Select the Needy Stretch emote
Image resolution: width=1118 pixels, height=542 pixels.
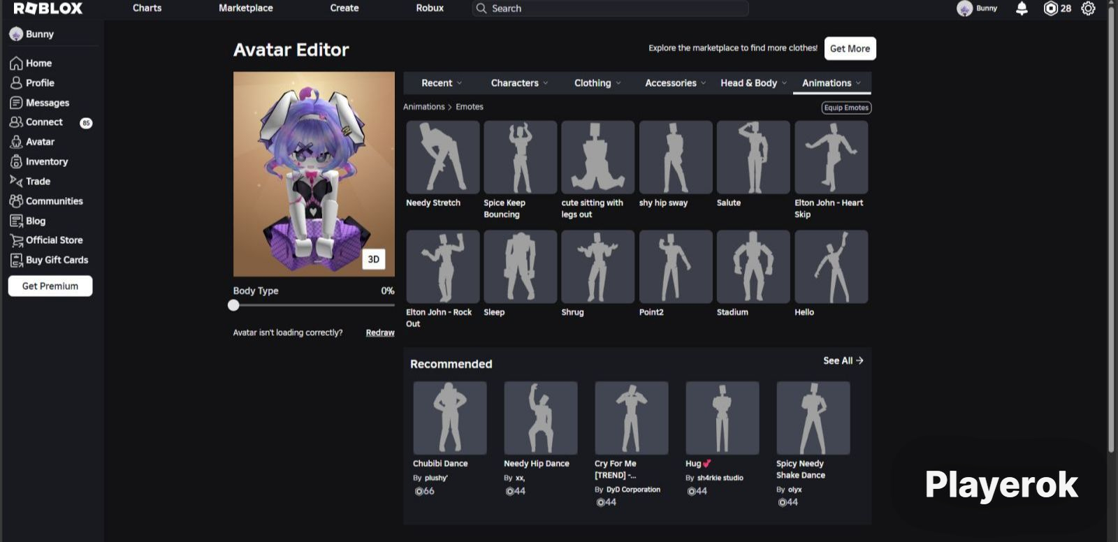[x=443, y=157]
